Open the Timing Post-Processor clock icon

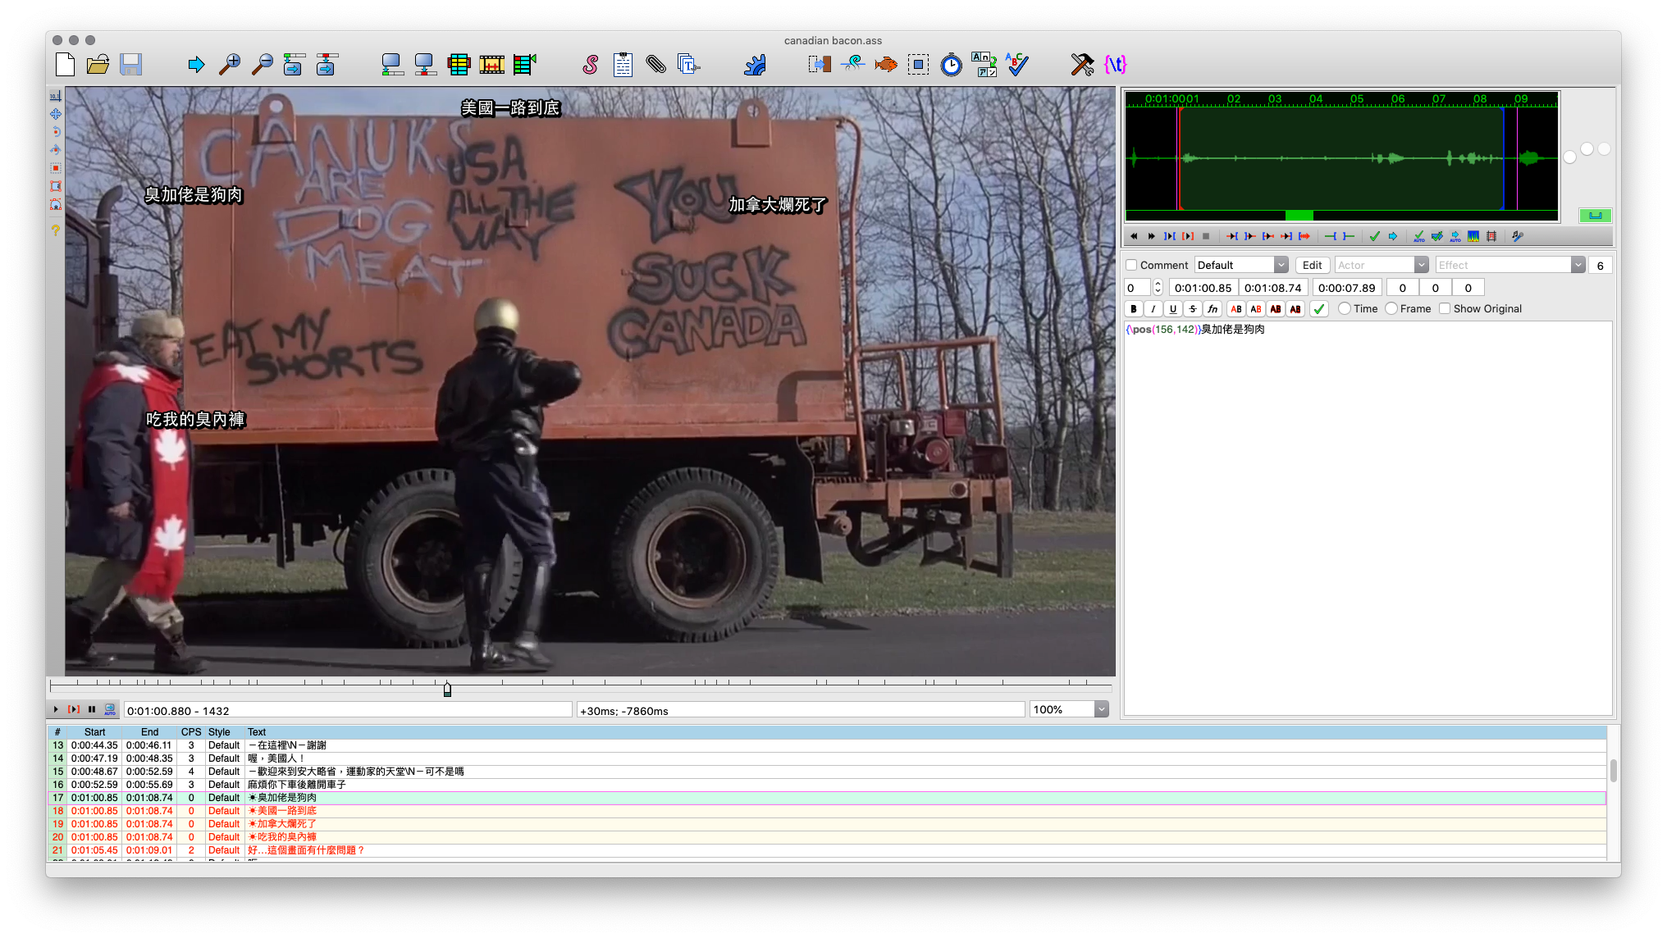coord(951,64)
